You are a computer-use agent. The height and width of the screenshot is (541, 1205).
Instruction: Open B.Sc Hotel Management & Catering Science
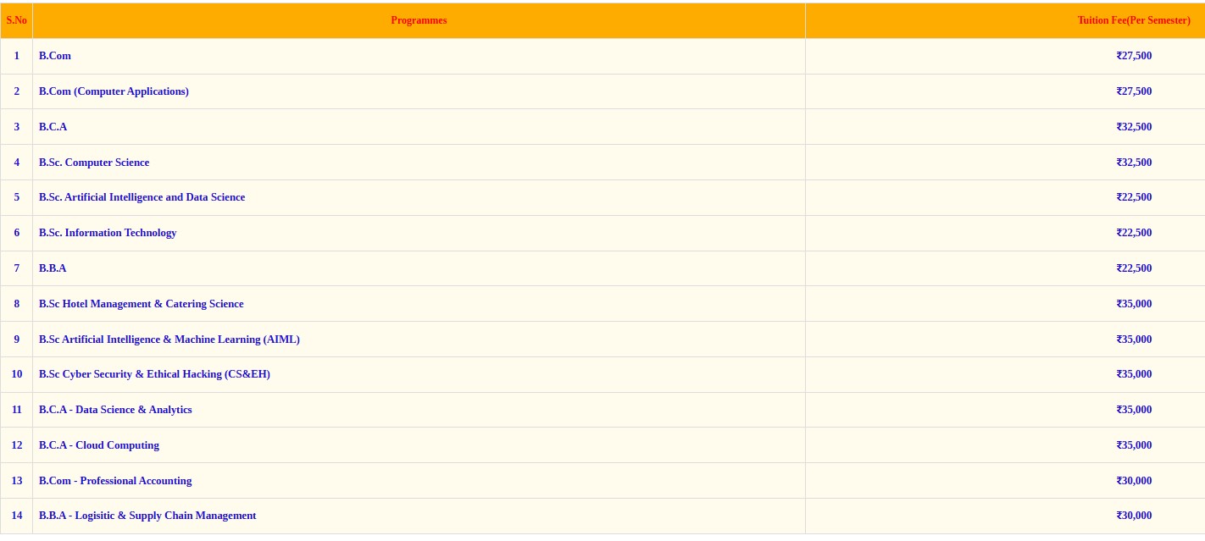click(141, 304)
